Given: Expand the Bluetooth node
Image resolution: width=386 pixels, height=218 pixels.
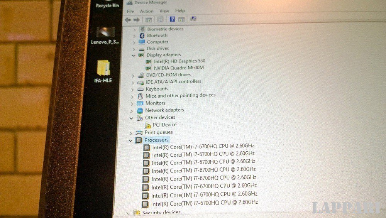Looking at the screenshot, I should point(134,36).
